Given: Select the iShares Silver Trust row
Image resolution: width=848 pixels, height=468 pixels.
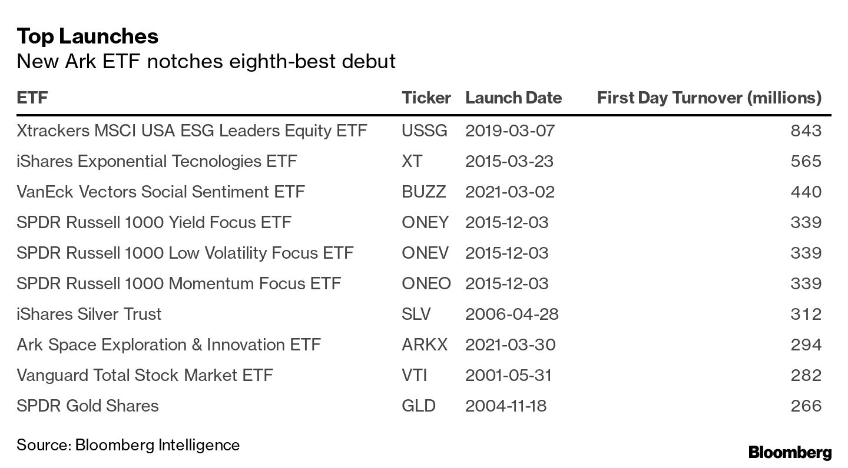Looking at the screenshot, I should pyautogui.click(x=89, y=314).
